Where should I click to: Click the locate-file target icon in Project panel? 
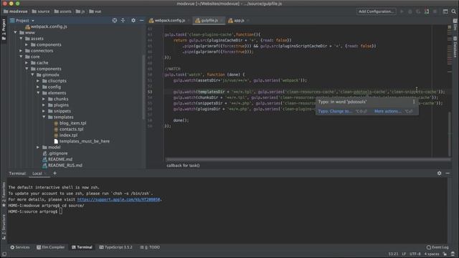[x=115, y=21]
